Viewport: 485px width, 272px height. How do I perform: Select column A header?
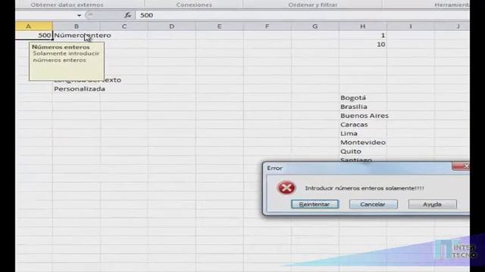pos(34,26)
